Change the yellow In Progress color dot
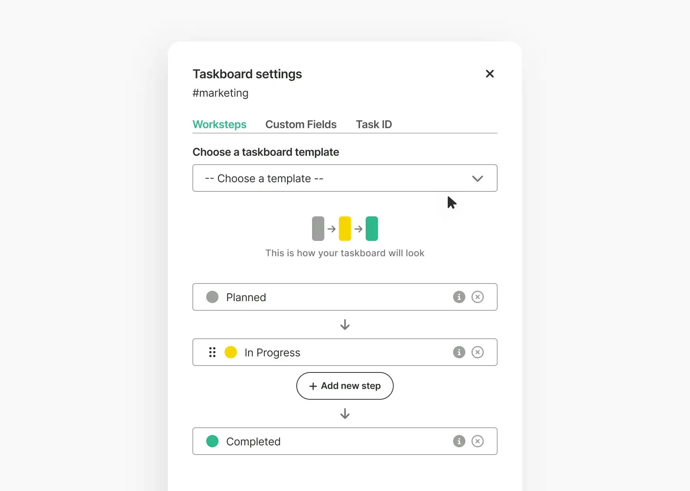This screenshot has height=491, width=690. [230, 352]
